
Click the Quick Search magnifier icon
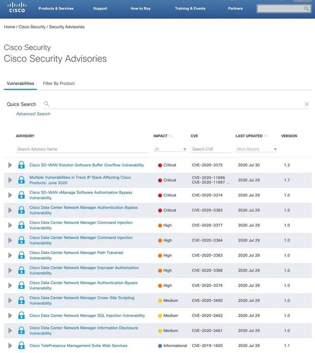pos(46,104)
